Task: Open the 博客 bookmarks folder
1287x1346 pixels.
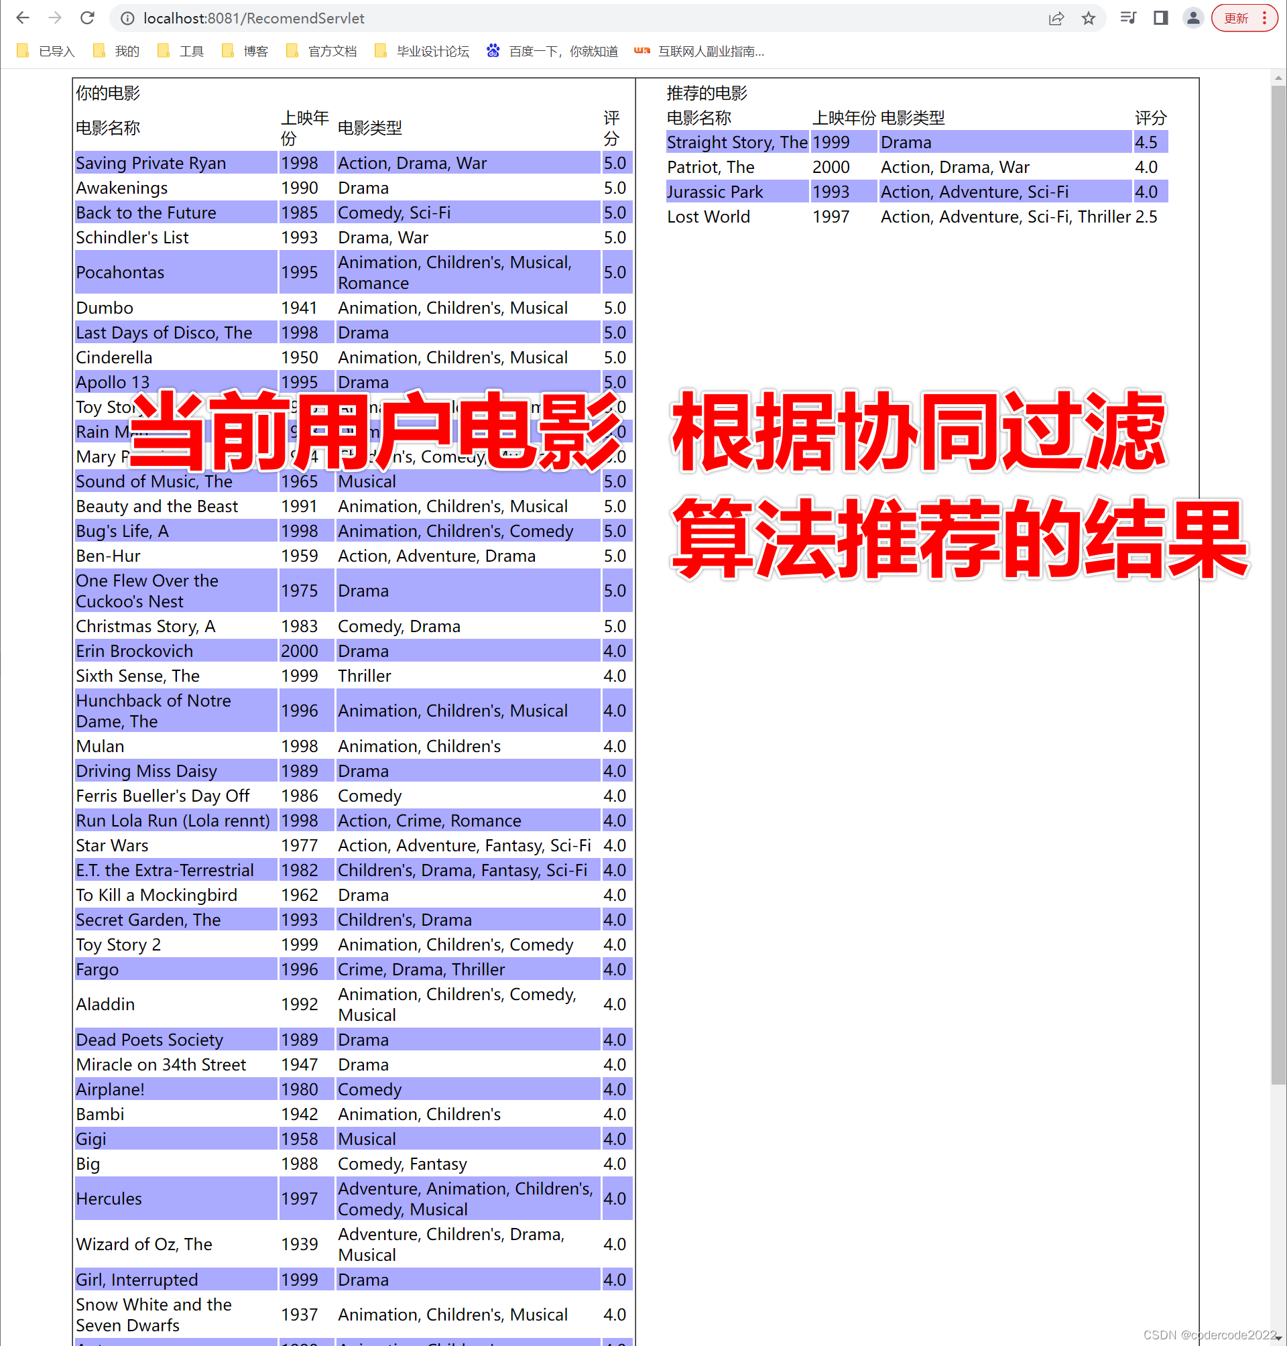Action: (x=256, y=51)
